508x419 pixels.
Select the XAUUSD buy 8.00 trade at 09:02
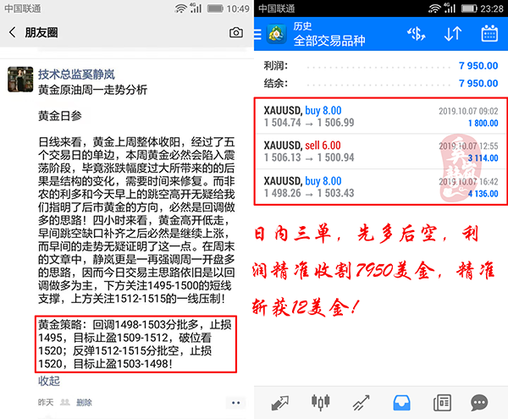coord(381,117)
